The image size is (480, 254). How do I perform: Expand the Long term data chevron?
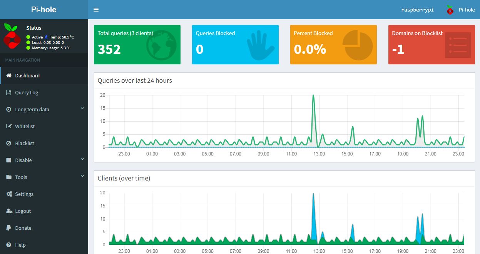point(82,109)
